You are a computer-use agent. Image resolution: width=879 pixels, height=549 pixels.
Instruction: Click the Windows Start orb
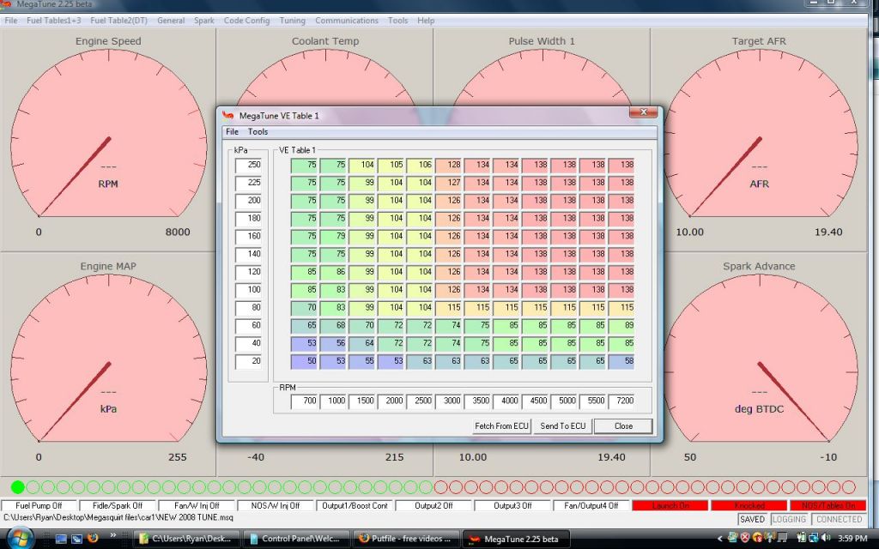pyautogui.click(x=19, y=538)
